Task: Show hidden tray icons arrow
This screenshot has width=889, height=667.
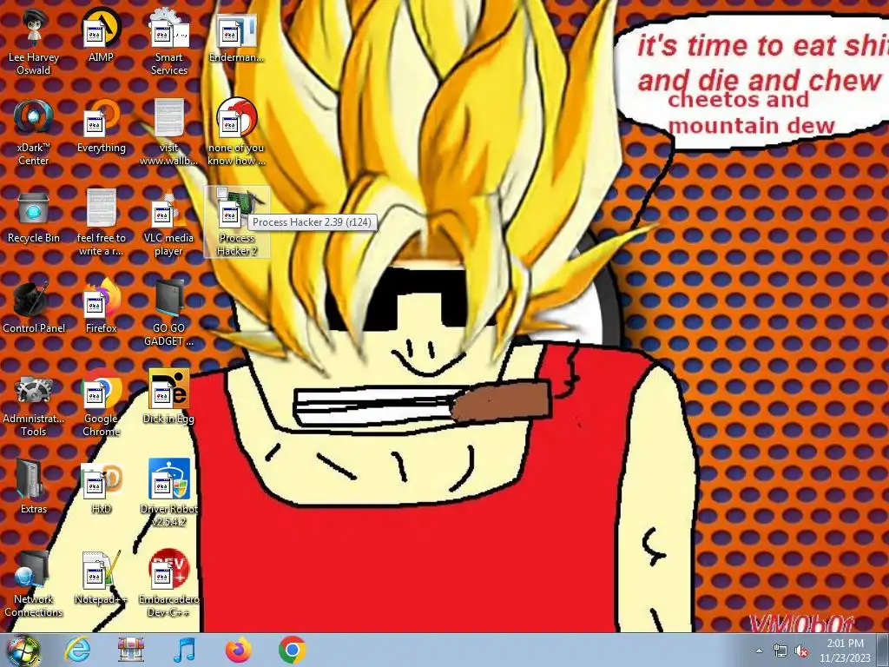Action: [x=759, y=650]
